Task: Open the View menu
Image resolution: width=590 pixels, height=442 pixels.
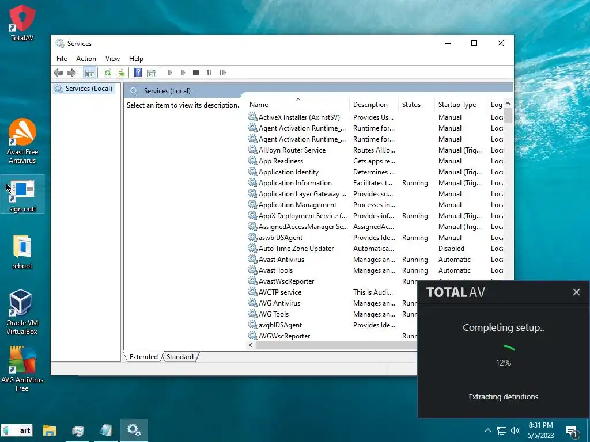Action: tap(112, 59)
